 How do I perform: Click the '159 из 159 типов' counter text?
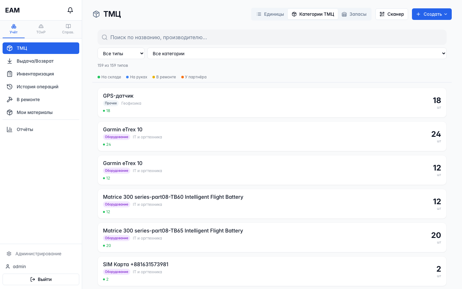tap(113, 66)
